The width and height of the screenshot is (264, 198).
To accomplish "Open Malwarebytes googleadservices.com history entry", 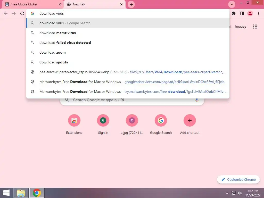I will click(128, 82).
